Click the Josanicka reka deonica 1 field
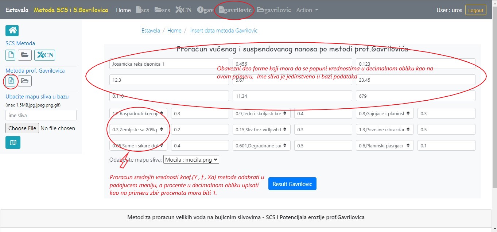Image resolution: width=497 pixels, height=232 pixels. (169, 64)
